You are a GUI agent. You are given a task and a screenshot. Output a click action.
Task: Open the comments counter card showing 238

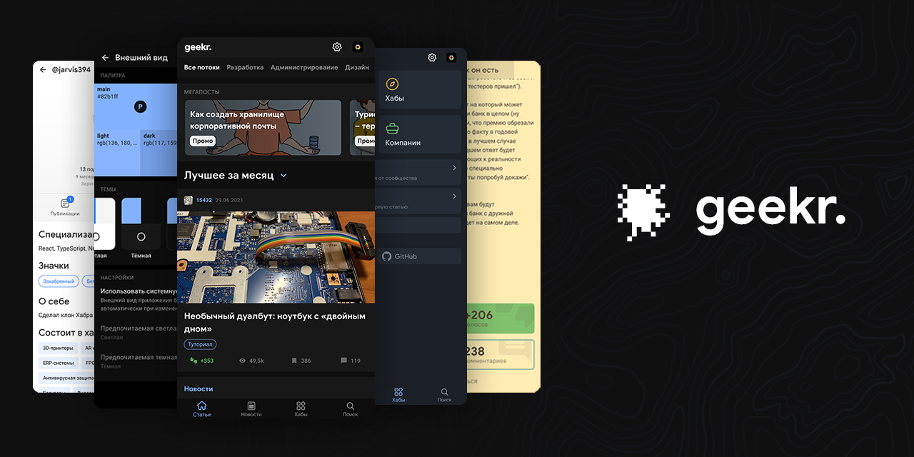tap(500, 355)
